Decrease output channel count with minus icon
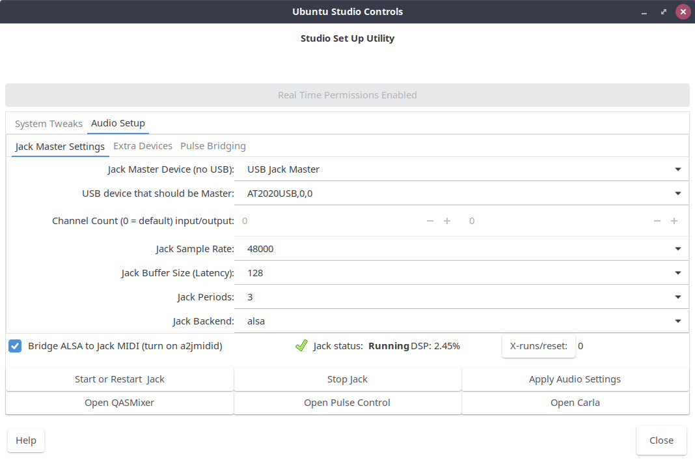 tap(657, 221)
